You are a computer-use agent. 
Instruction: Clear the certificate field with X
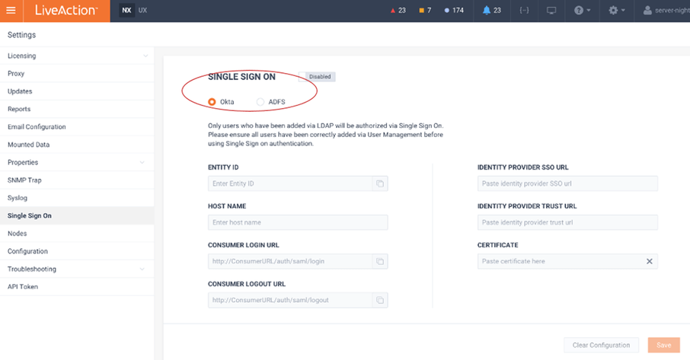649,261
